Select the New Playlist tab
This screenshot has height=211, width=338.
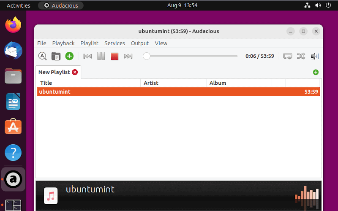pyautogui.click(x=54, y=72)
